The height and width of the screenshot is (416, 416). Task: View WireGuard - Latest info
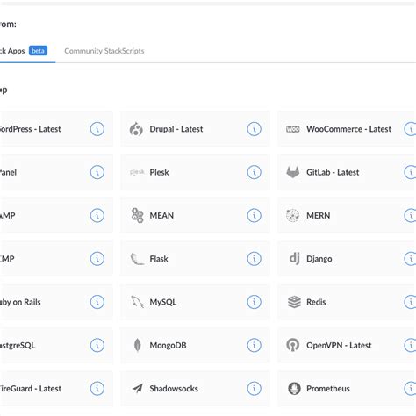tap(97, 389)
